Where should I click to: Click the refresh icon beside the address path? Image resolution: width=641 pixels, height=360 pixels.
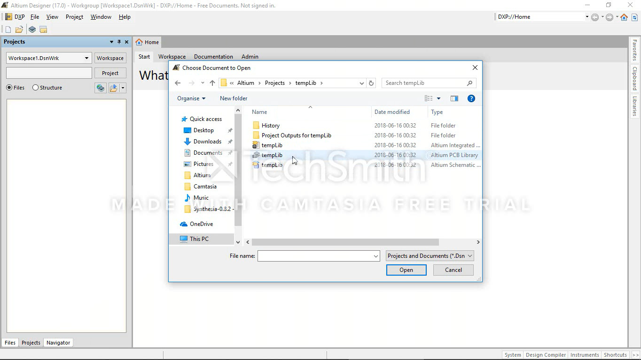coord(371,83)
